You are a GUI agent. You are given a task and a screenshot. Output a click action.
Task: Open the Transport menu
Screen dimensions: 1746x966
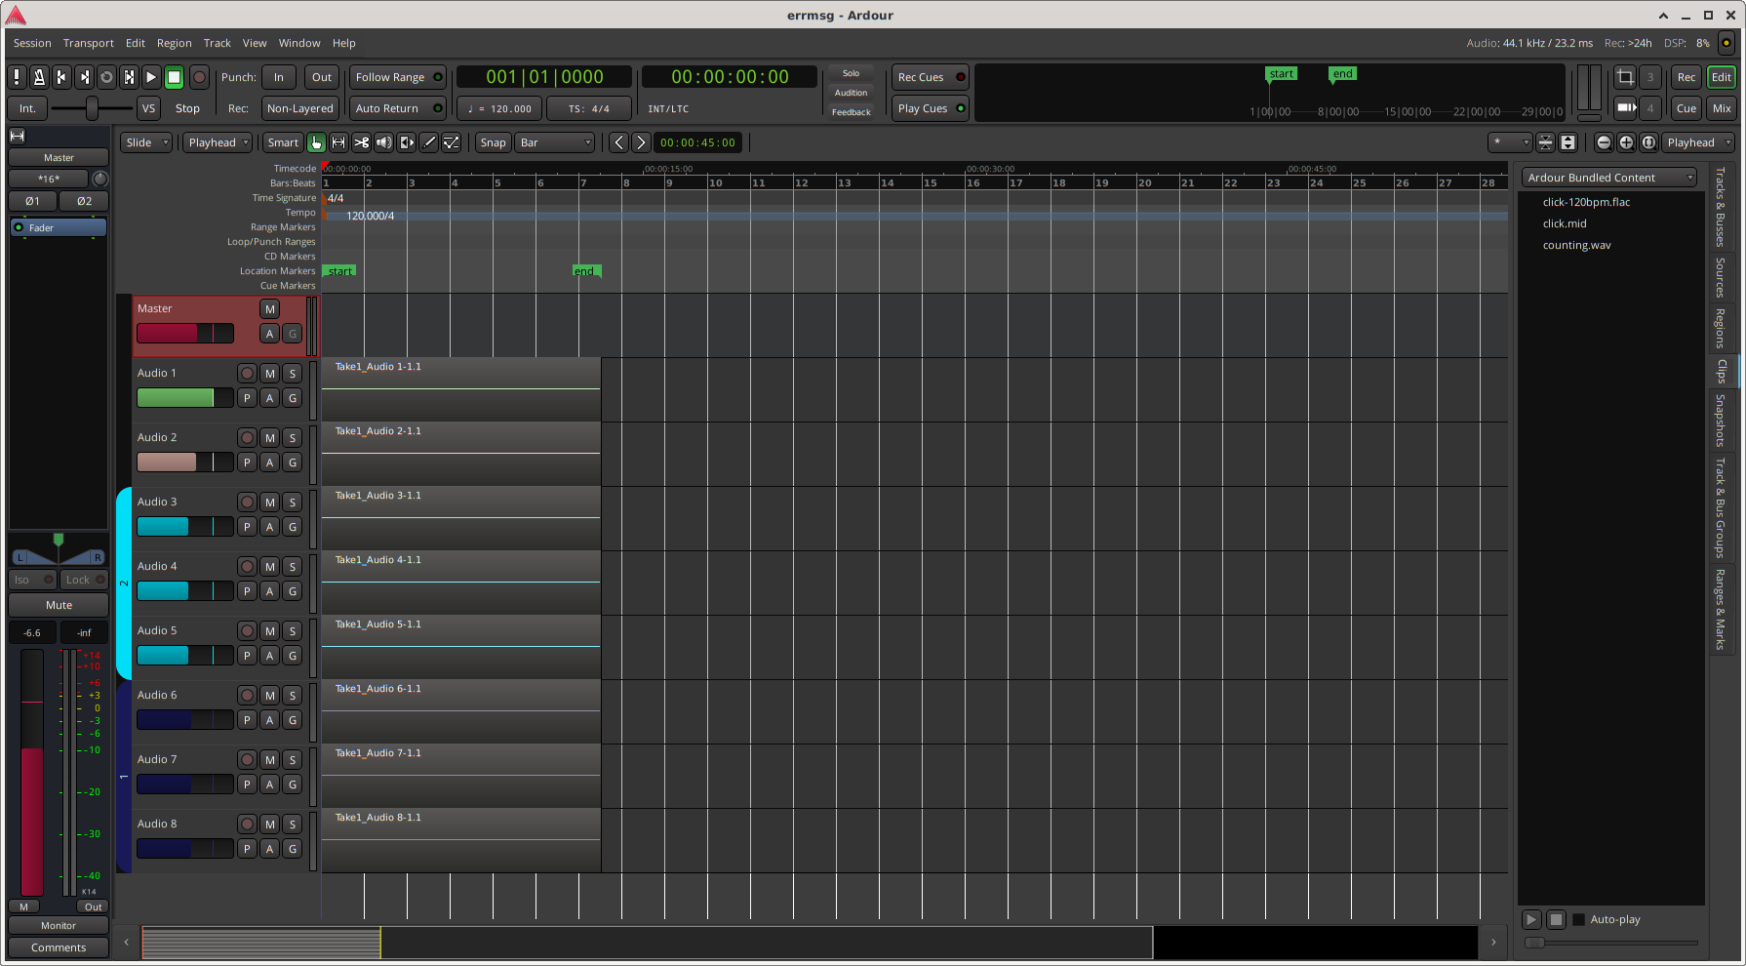pyautogui.click(x=88, y=43)
